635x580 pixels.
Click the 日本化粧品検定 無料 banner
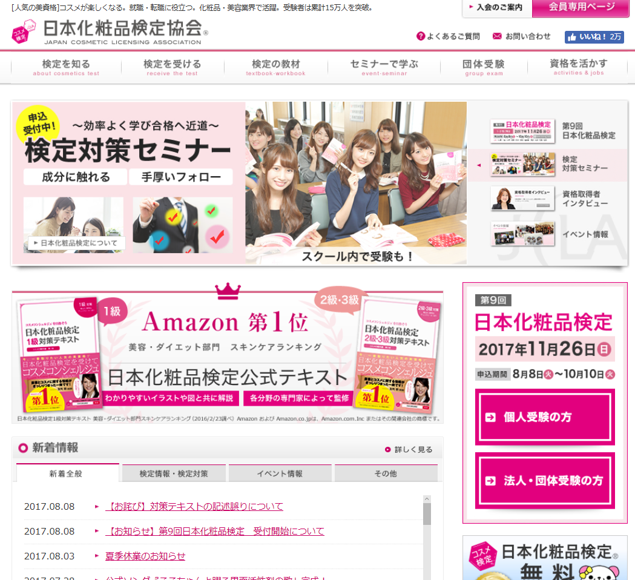(x=545, y=558)
